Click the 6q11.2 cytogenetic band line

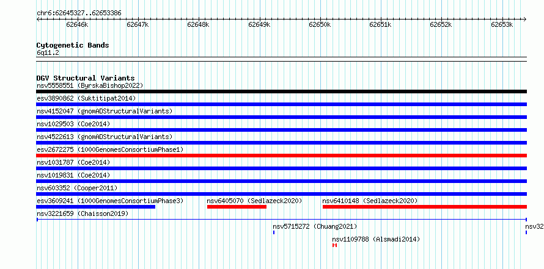(281, 59)
